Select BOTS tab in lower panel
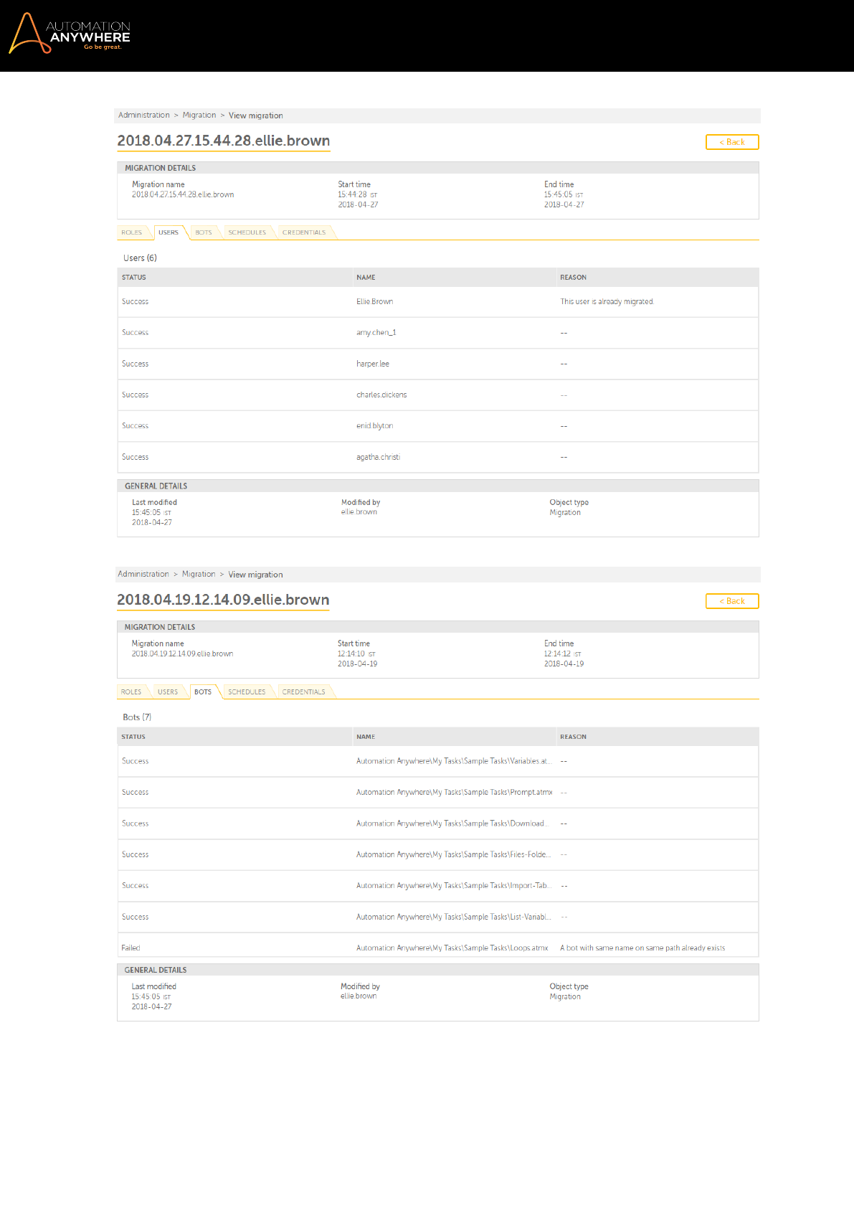854x1208 pixels. click(x=203, y=692)
